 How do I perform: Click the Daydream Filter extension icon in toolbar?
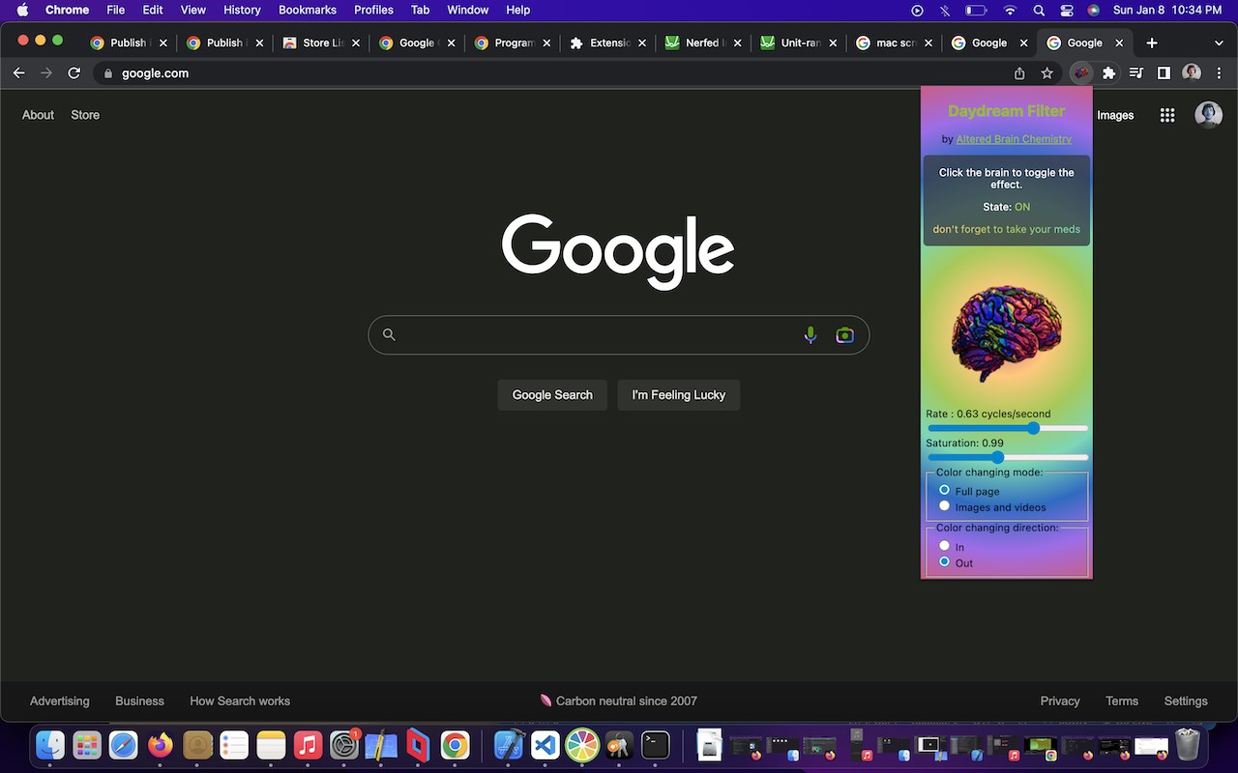(x=1081, y=73)
